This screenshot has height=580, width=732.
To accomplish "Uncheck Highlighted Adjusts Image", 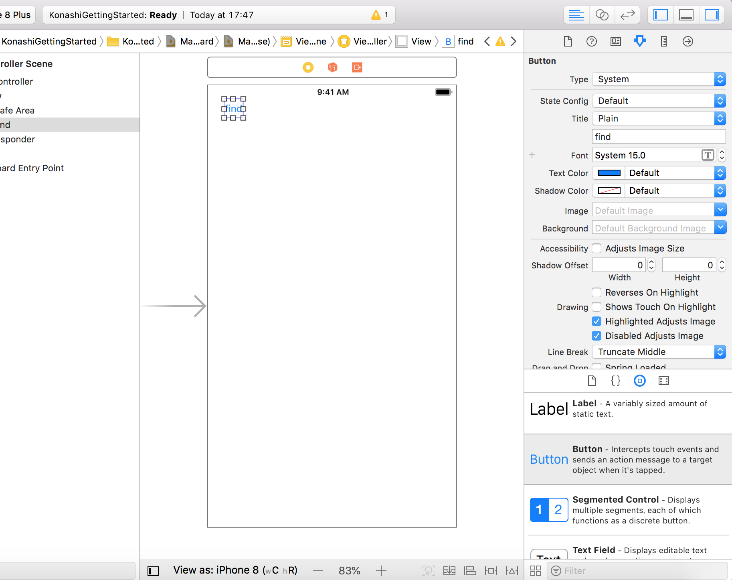I will tap(597, 321).
